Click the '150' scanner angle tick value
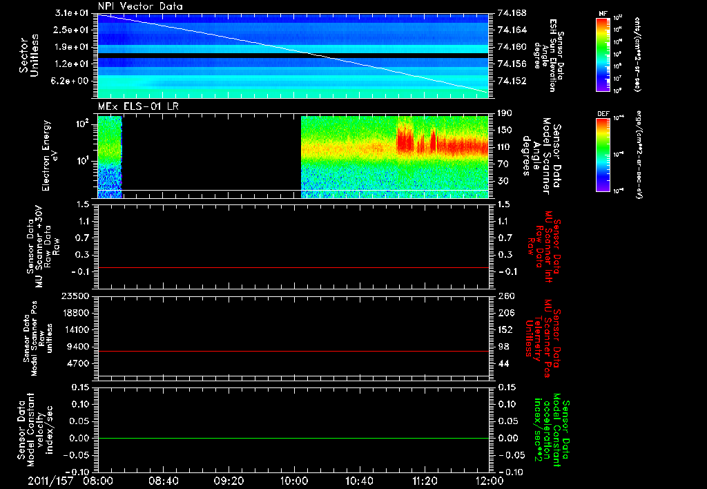Image resolution: width=707 pixels, height=489 pixels. (505, 131)
